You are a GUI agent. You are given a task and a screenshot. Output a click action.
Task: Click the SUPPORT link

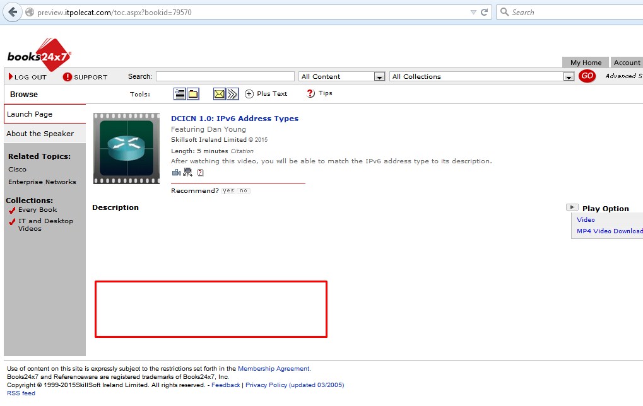[91, 77]
